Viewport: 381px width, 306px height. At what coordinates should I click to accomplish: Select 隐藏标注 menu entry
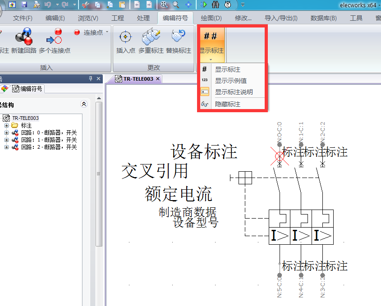[x=227, y=104]
